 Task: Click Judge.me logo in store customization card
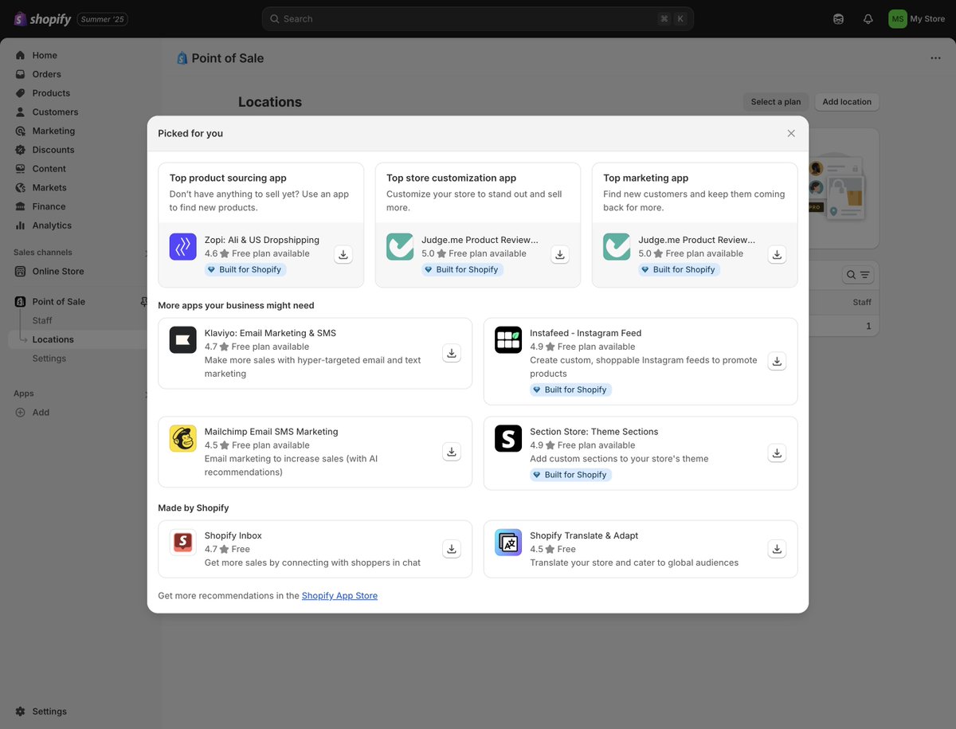pyautogui.click(x=400, y=247)
